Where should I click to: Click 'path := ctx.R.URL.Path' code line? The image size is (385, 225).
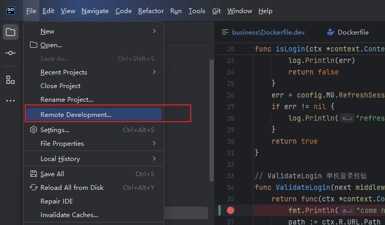click(334, 221)
